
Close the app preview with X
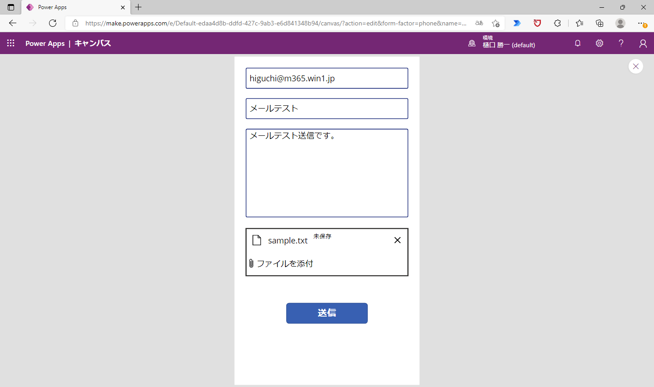pos(636,66)
